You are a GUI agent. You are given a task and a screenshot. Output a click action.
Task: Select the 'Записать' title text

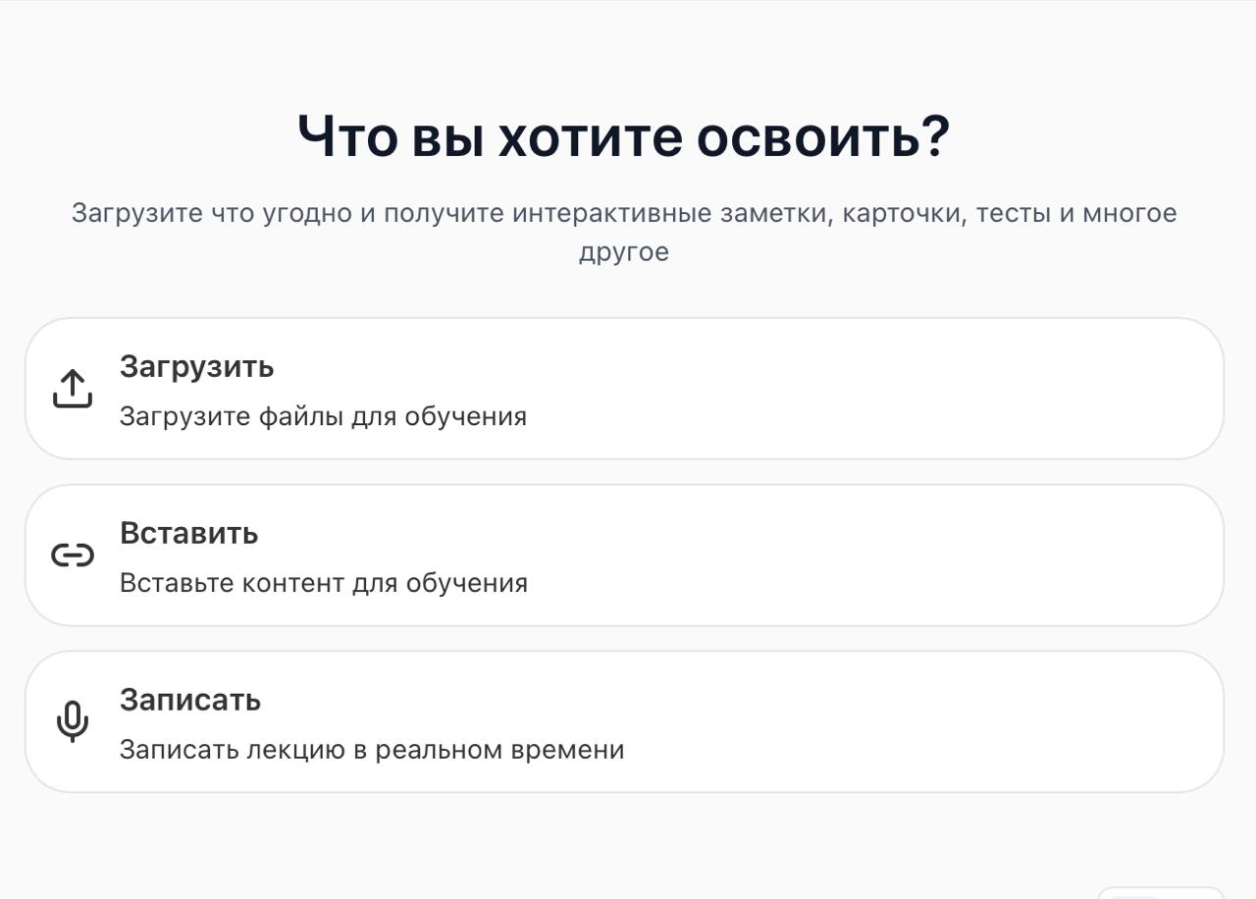(189, 701)
